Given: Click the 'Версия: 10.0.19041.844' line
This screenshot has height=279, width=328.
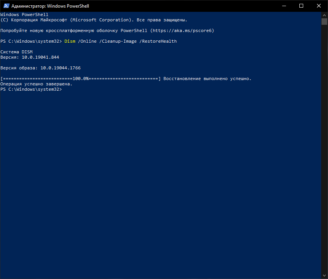Looking at the screenshot, I should 30,57.
